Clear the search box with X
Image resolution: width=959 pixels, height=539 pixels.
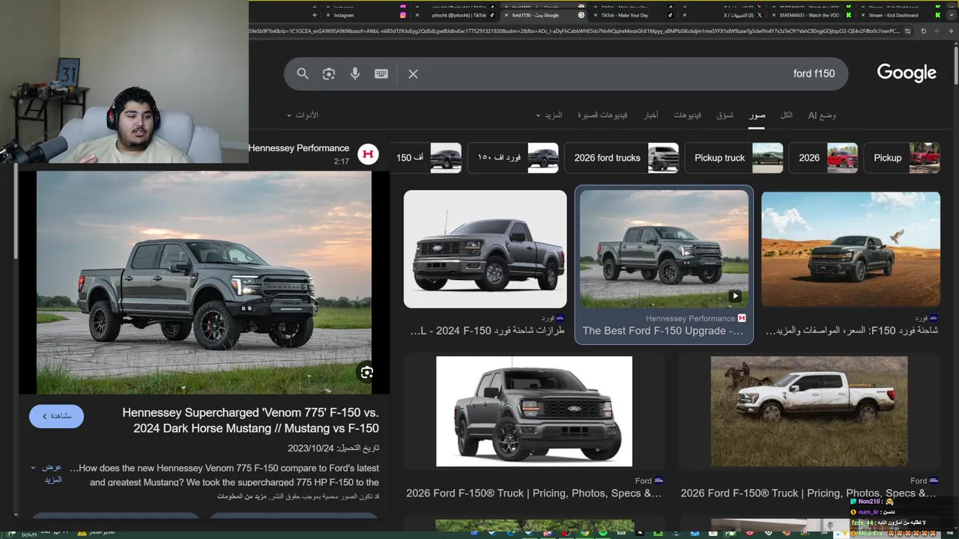click(x=413, y=73)
